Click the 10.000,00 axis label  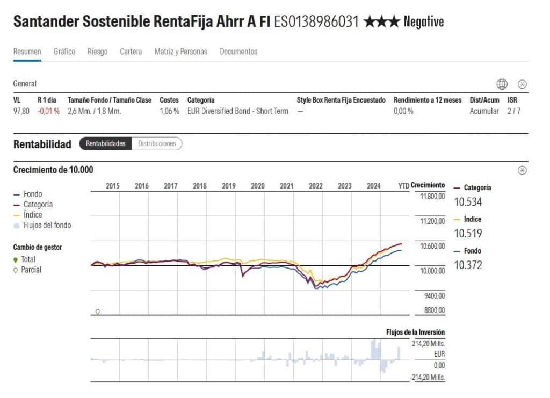(432, 271)
